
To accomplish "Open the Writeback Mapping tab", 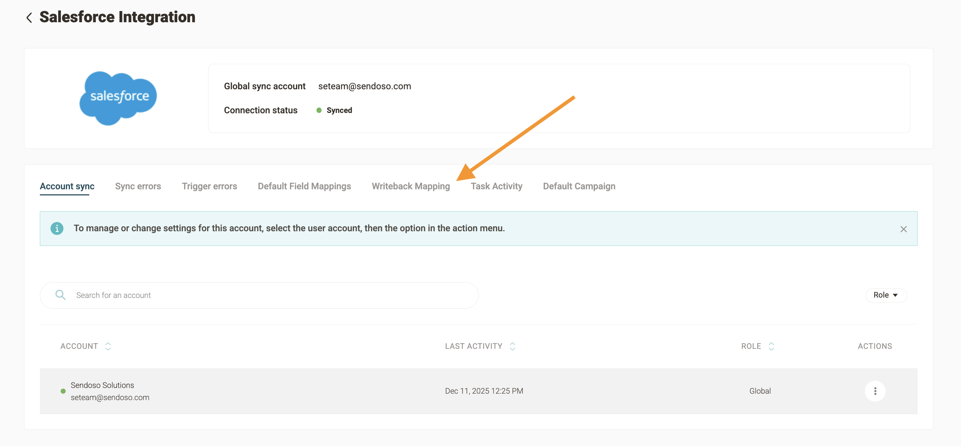I will [411, 186].
